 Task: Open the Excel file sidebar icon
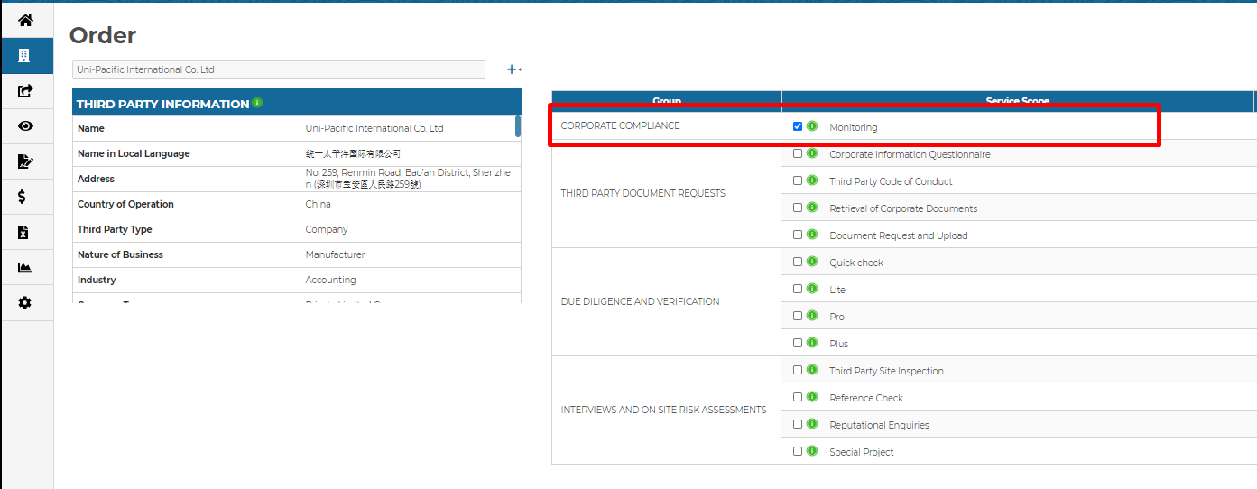(25, 232)
